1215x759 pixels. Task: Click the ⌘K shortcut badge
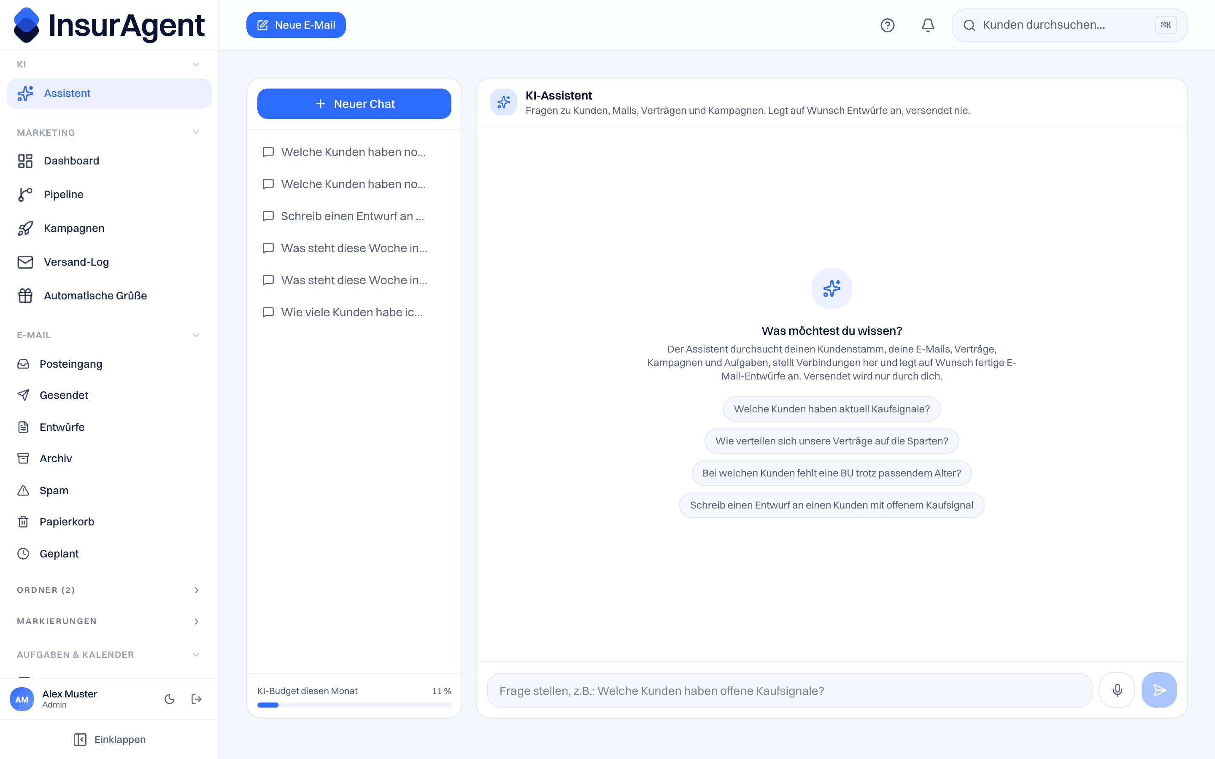pos(1165,25)
